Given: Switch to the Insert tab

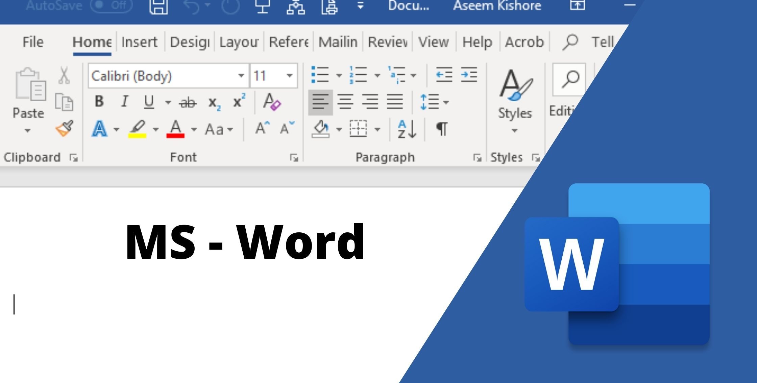Looking at the screenshot, I should click(x=139, y=42).
